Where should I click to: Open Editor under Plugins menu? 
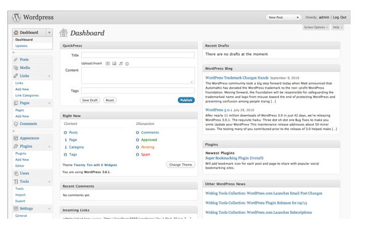(20, 166)
